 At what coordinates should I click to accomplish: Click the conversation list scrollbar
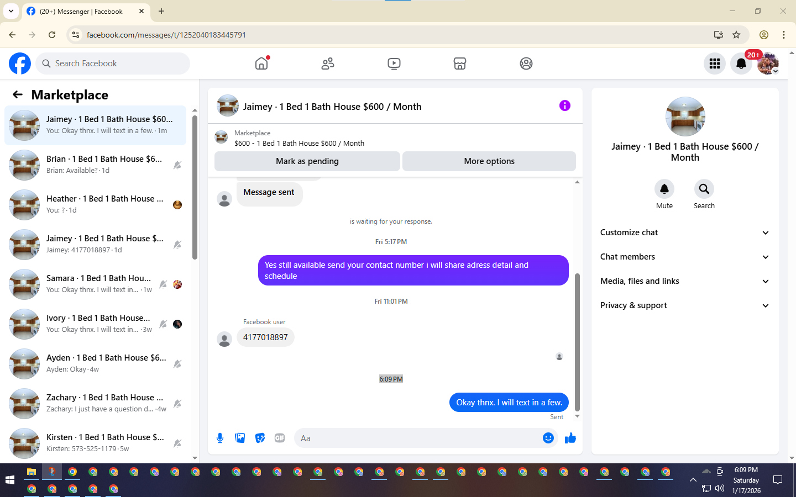pyautogui.click(x=195, y=188)
